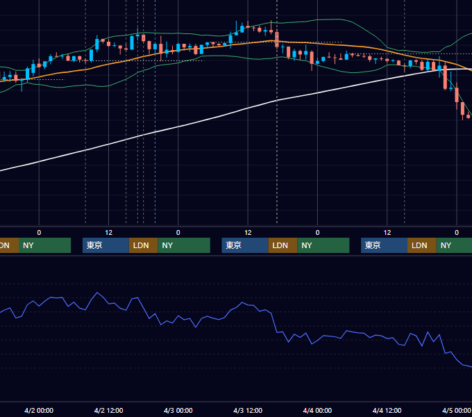This screenshot has height=417, width=472.
Task: Click the 4/3 12:00 date label
Action: click(x=248, y=410)
